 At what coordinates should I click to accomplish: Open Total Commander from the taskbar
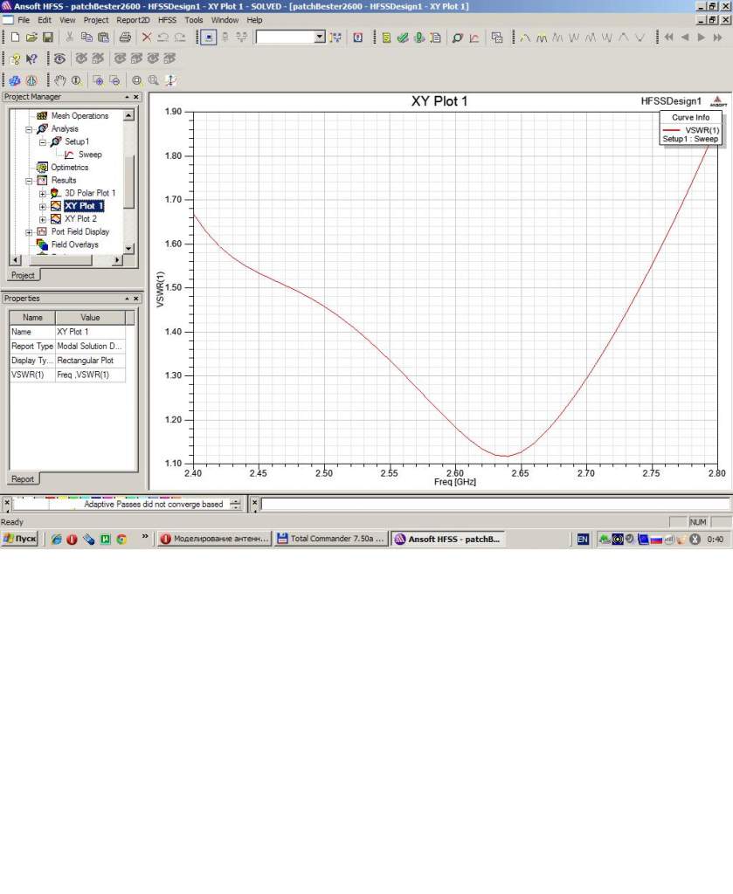(x=330, y=540)
